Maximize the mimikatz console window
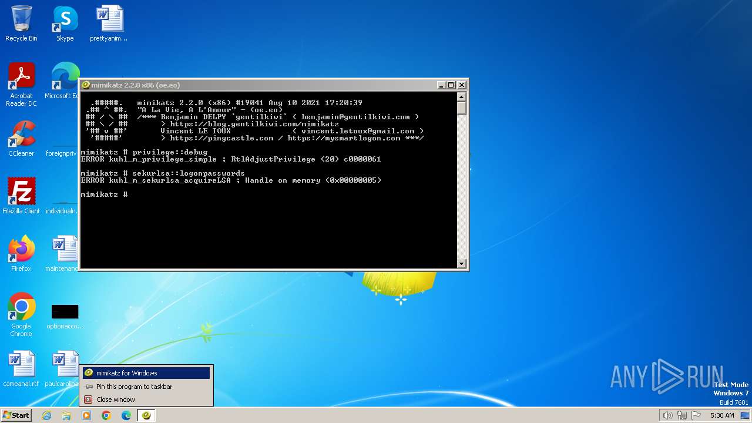Screen dimensions: 752x423 (451, 85)
